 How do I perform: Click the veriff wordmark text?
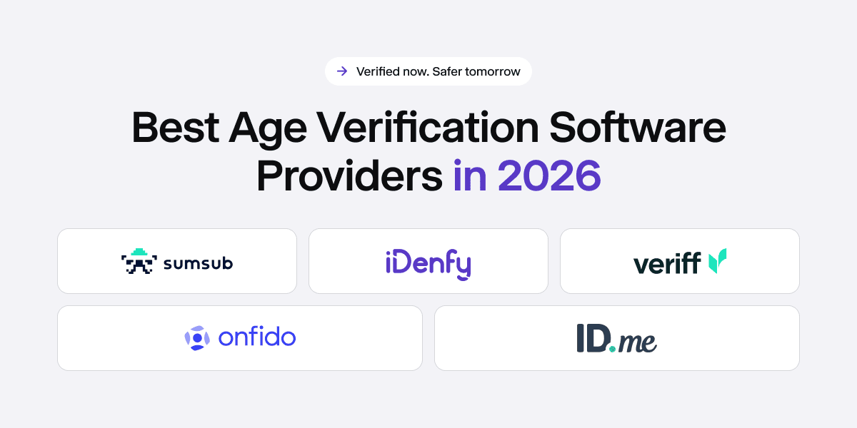[667, 263]
